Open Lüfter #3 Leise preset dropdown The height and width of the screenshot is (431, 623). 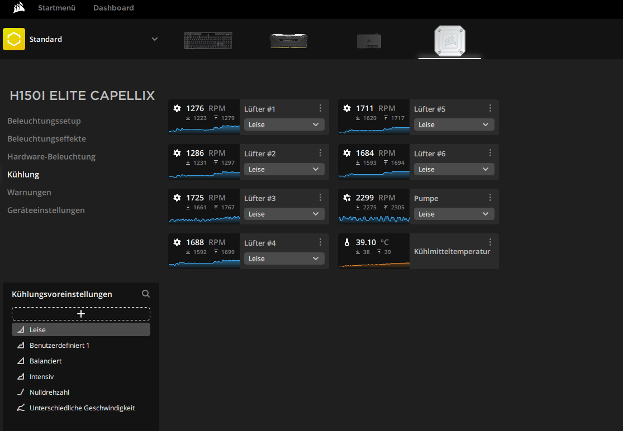point(284,214)
